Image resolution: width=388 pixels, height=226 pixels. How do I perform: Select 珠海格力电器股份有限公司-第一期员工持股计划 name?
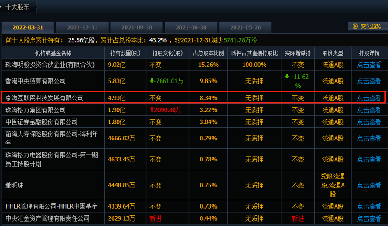(x=52, y=160)
